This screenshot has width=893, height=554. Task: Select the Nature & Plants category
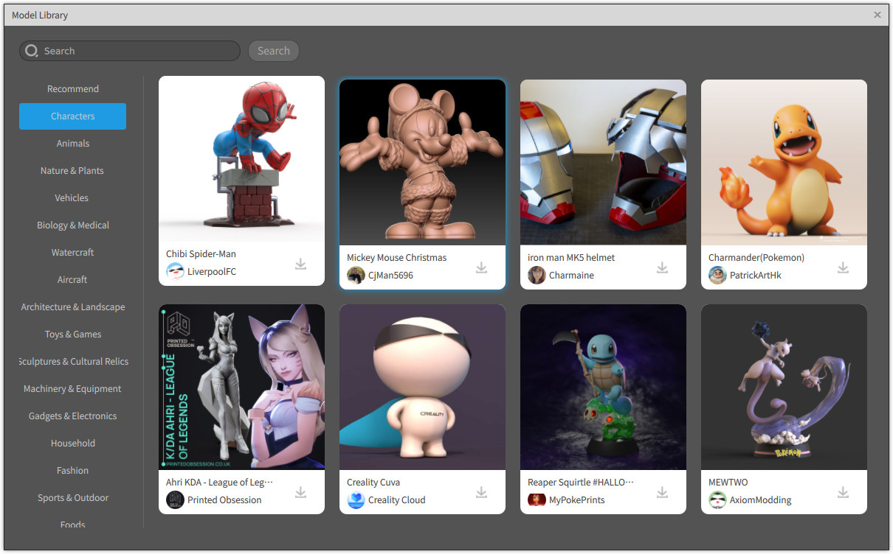72,171
